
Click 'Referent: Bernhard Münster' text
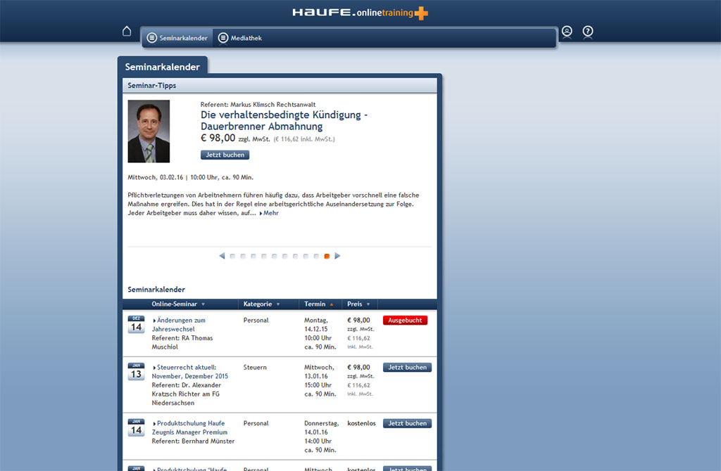tap(193, 441)
